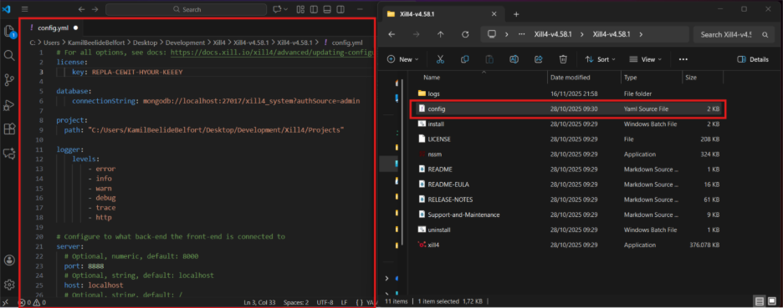The image size is (783, 308).
Task: Click the license key value REPLA-CEWIT-HYOUR-KEEEY
Action: tap(137, 72)
